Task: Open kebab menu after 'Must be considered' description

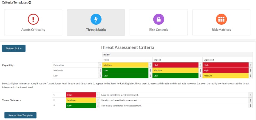Action: [250, 95]
